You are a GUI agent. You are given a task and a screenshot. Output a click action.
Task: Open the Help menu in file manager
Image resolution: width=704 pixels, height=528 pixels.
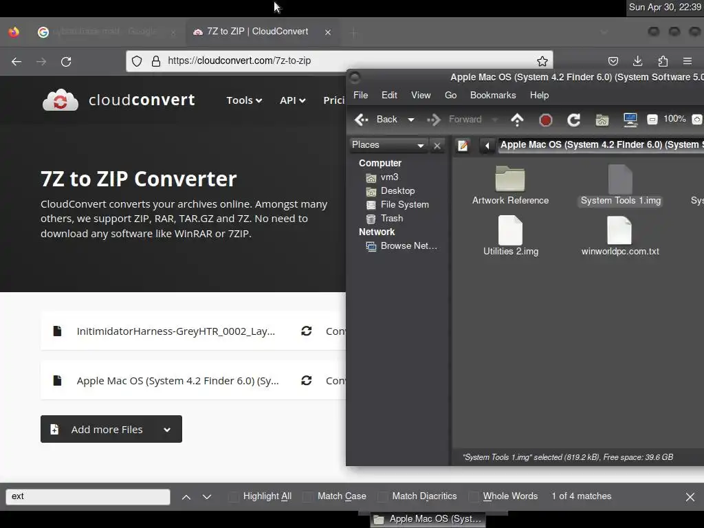tap(539, 95)
